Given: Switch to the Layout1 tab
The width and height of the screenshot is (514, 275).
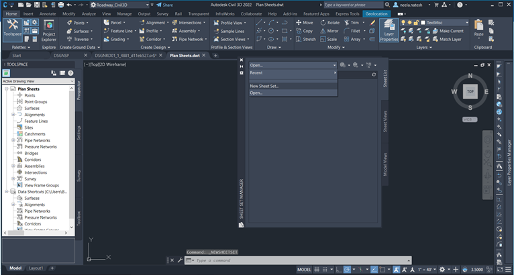Looking at the screenshot, I should pos(36,268).
